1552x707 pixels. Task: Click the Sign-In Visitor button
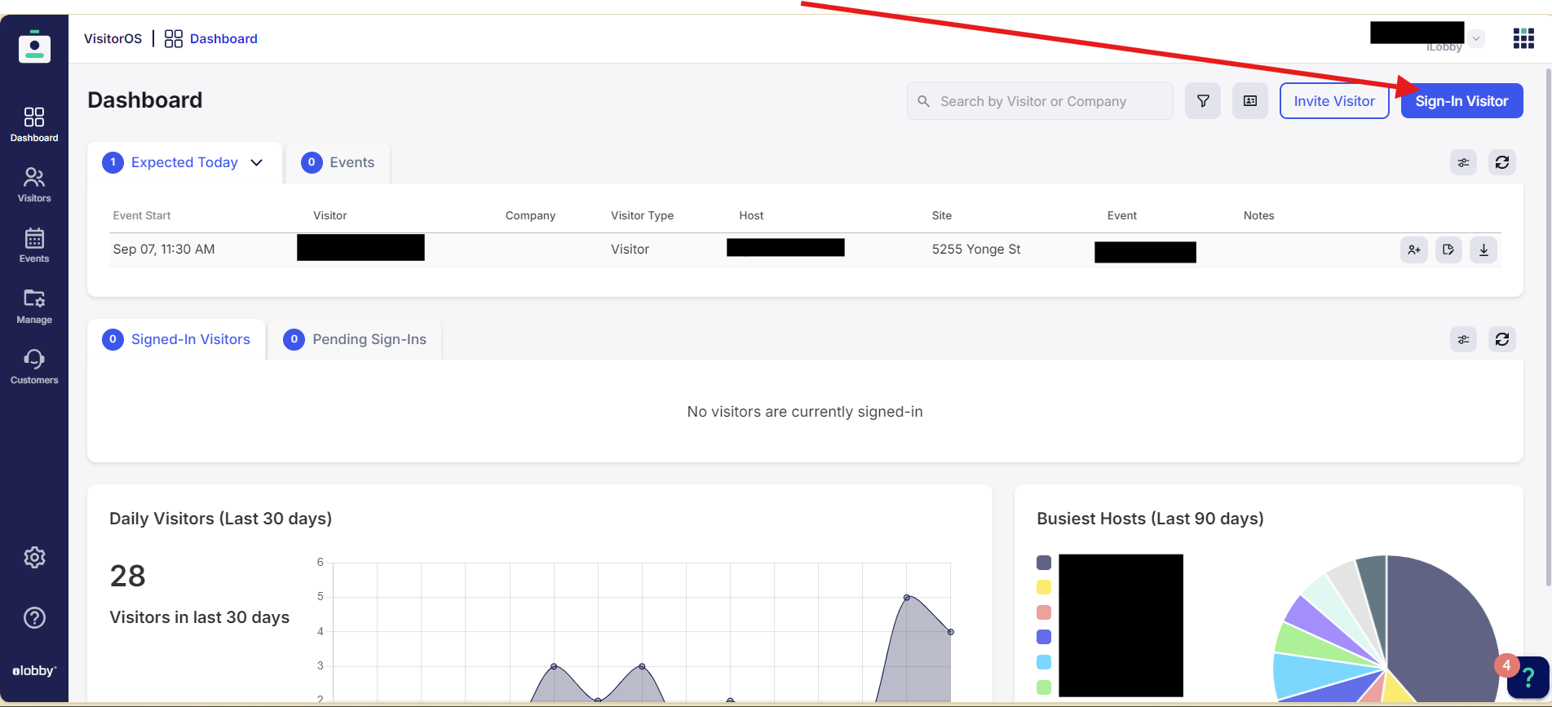(1461, 101)
